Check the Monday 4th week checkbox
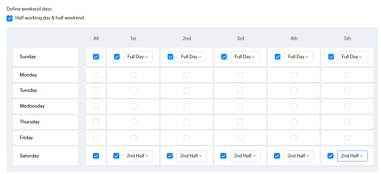Screen dimensions: 381x174 294,75
